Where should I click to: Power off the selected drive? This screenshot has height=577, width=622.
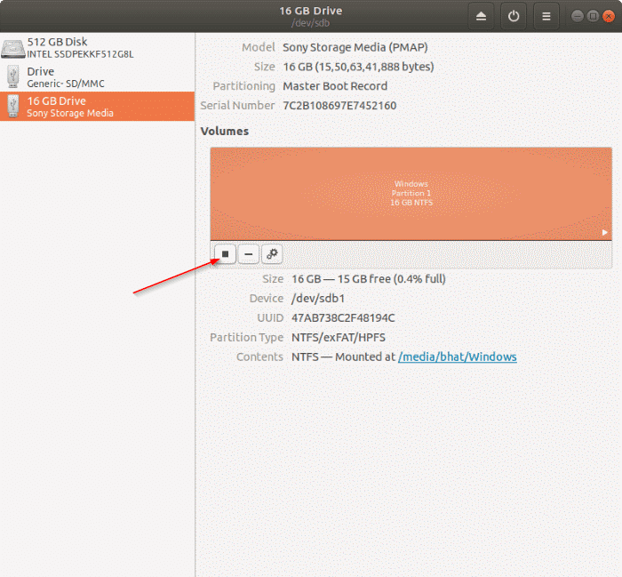pyautogui.click(x=514, y=16)
